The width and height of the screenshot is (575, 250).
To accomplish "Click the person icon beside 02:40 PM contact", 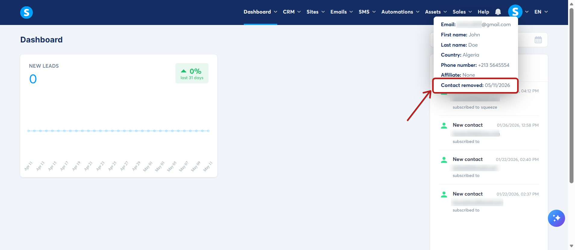I will pos(444,160).
